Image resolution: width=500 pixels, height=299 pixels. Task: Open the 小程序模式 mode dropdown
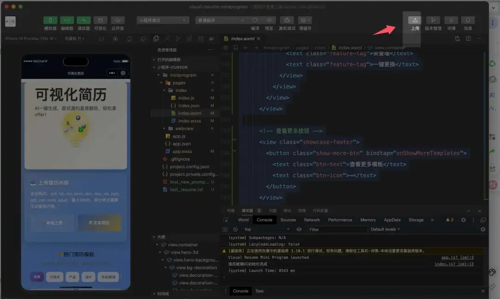163,20
